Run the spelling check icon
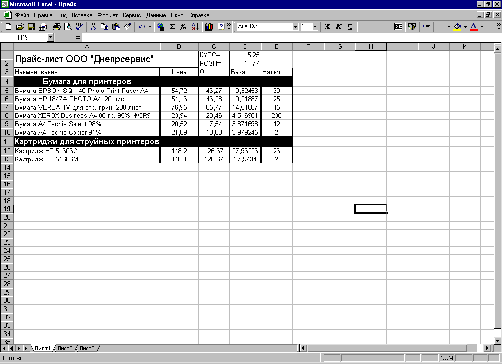Screen dimensions: 502x364 79,27
